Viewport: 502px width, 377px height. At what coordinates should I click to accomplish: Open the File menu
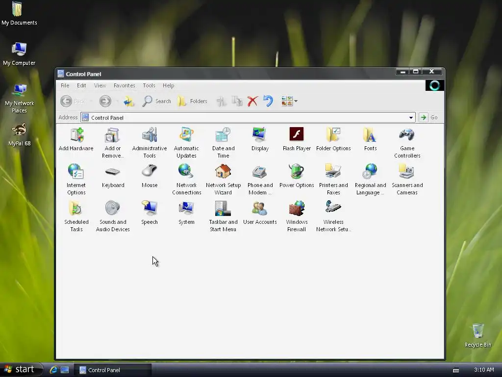click(x=65, y=85)
